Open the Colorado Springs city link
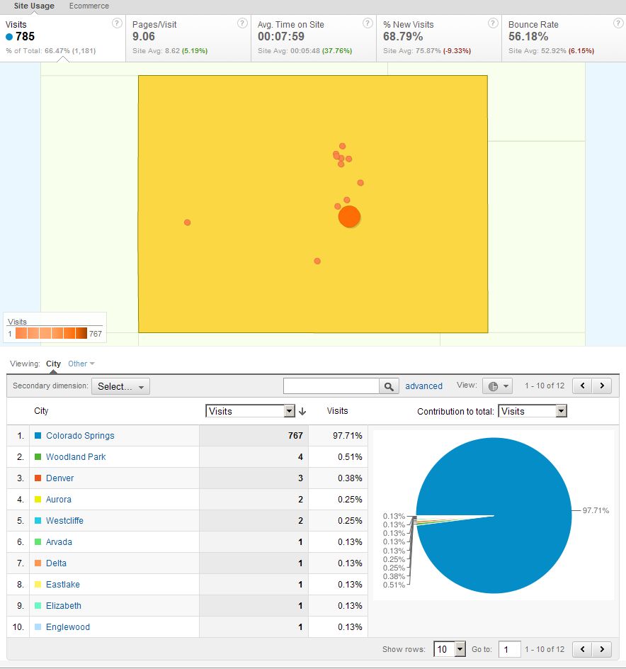 point(80,436)
